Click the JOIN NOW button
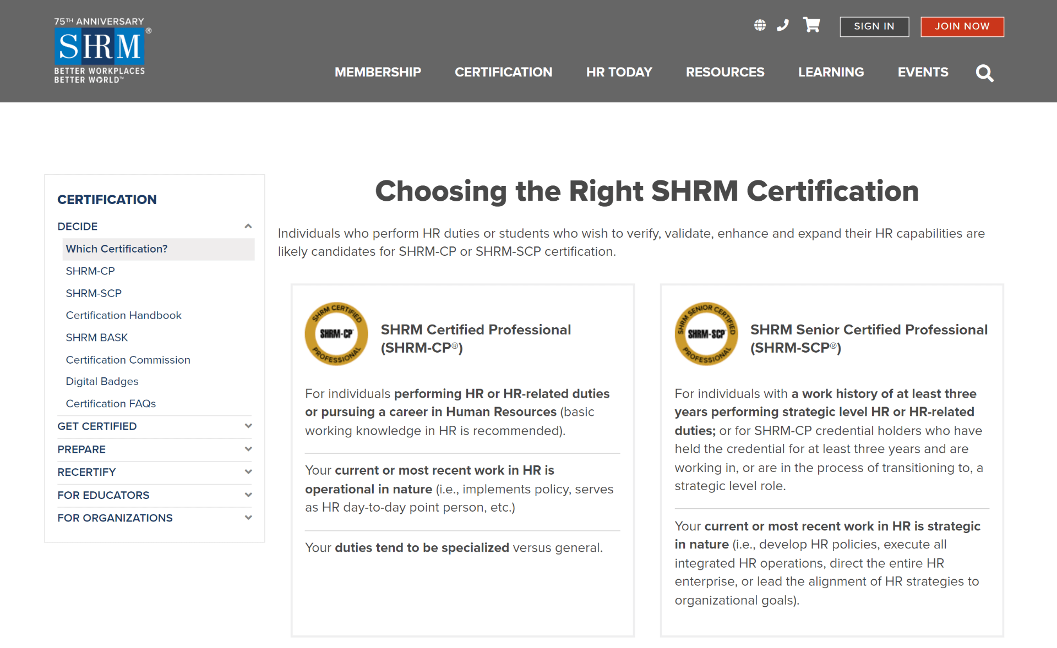 click(962, 26)
